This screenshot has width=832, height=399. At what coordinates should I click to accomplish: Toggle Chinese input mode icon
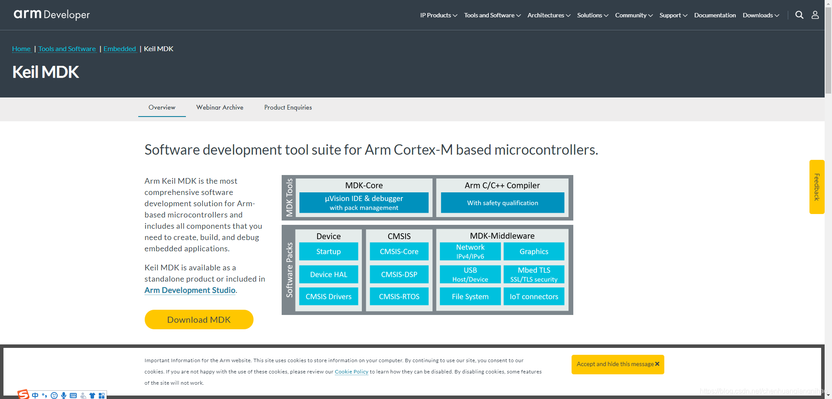click(35, 396)
